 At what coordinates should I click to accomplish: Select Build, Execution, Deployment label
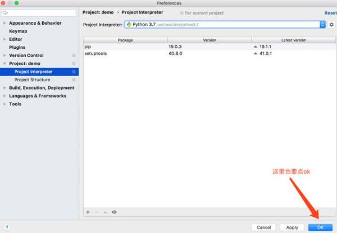click(x=42, y=88)
